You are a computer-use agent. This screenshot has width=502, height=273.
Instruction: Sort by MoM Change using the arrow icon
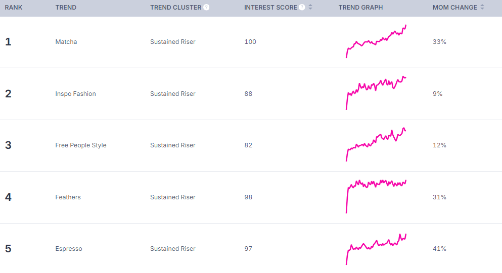pyautogui.click(x=482, y=8)
